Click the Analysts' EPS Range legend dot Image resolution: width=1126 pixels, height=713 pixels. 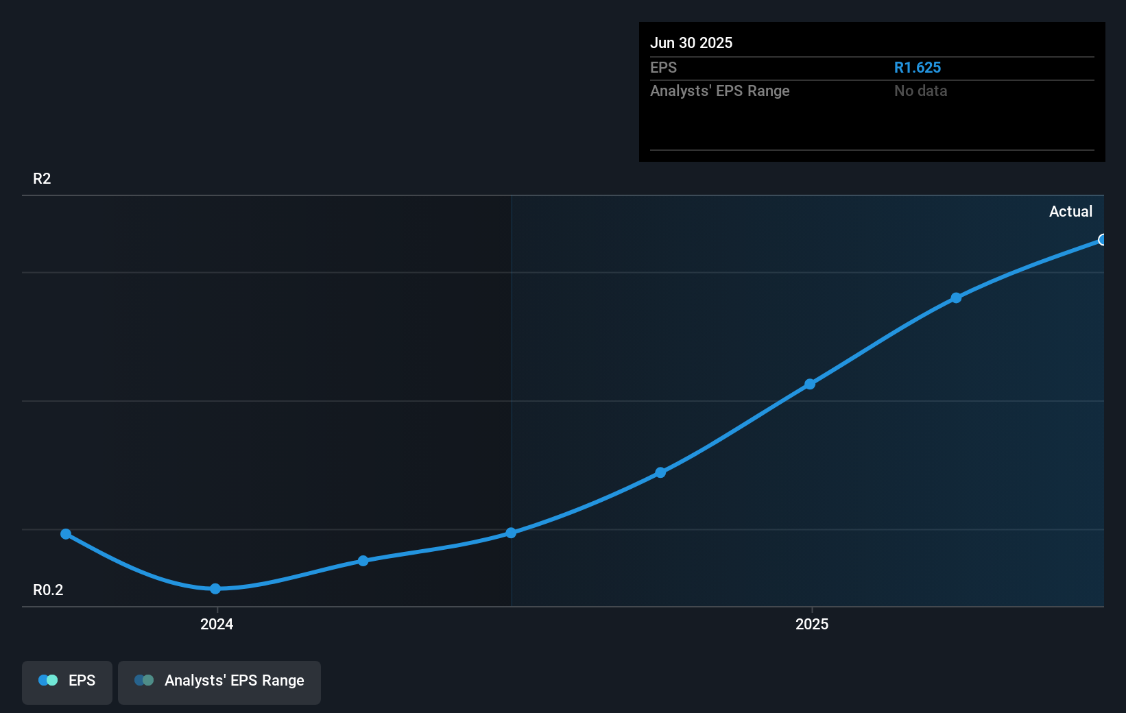tap(143, 679)
